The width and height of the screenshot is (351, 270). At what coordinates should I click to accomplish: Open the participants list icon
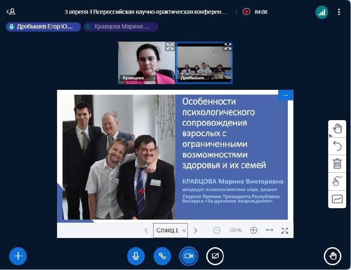pyautogui.click(x=11, y=12)
